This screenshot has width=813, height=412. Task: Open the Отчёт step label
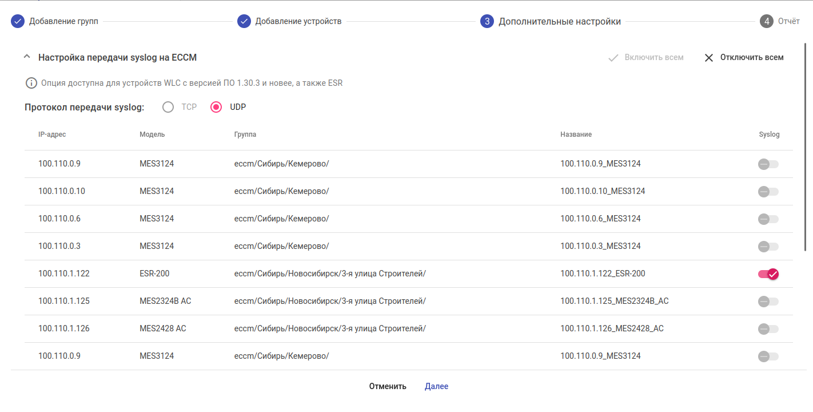788,22
